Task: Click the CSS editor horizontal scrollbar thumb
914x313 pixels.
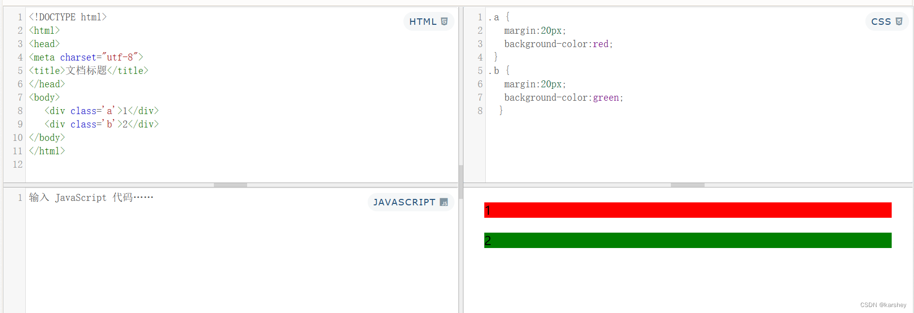Action: tap(687, 185)
